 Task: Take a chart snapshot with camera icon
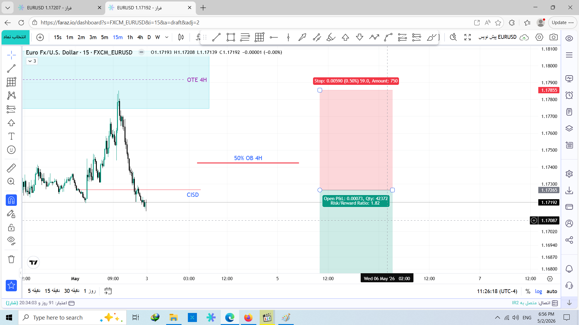553,37
